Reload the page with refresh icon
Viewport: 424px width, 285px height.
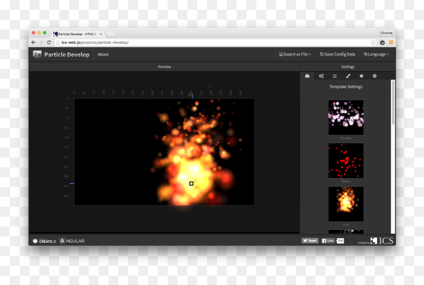tap(49, 42)
